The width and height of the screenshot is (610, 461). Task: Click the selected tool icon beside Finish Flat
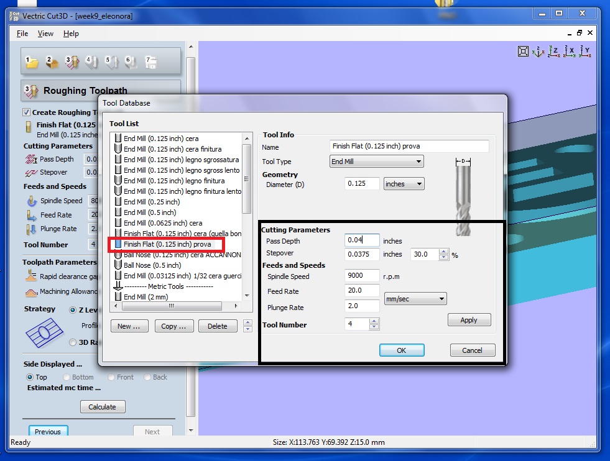pos(29,127)
